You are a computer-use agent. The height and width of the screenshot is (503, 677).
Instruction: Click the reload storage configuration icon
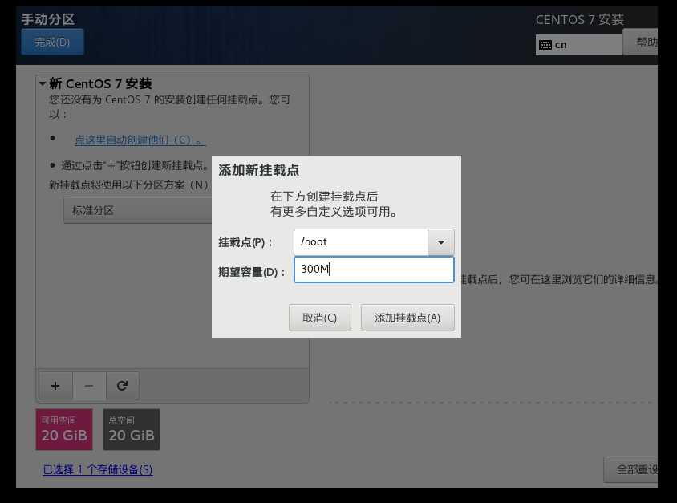[x=122, y=386]
